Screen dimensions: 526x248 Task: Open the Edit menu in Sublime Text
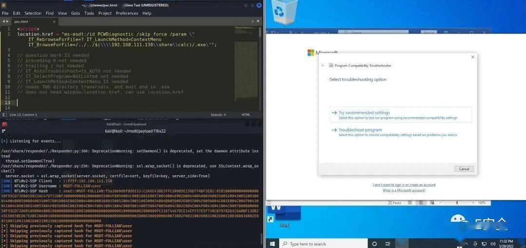pyautogui.click(x=17, y=14)
